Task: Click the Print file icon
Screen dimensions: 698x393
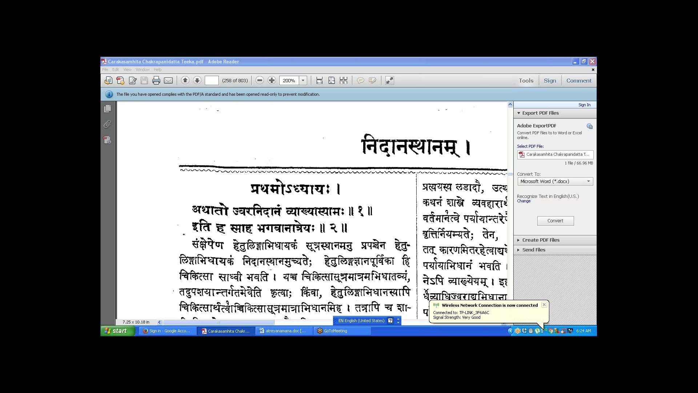Action: (156, 80)
